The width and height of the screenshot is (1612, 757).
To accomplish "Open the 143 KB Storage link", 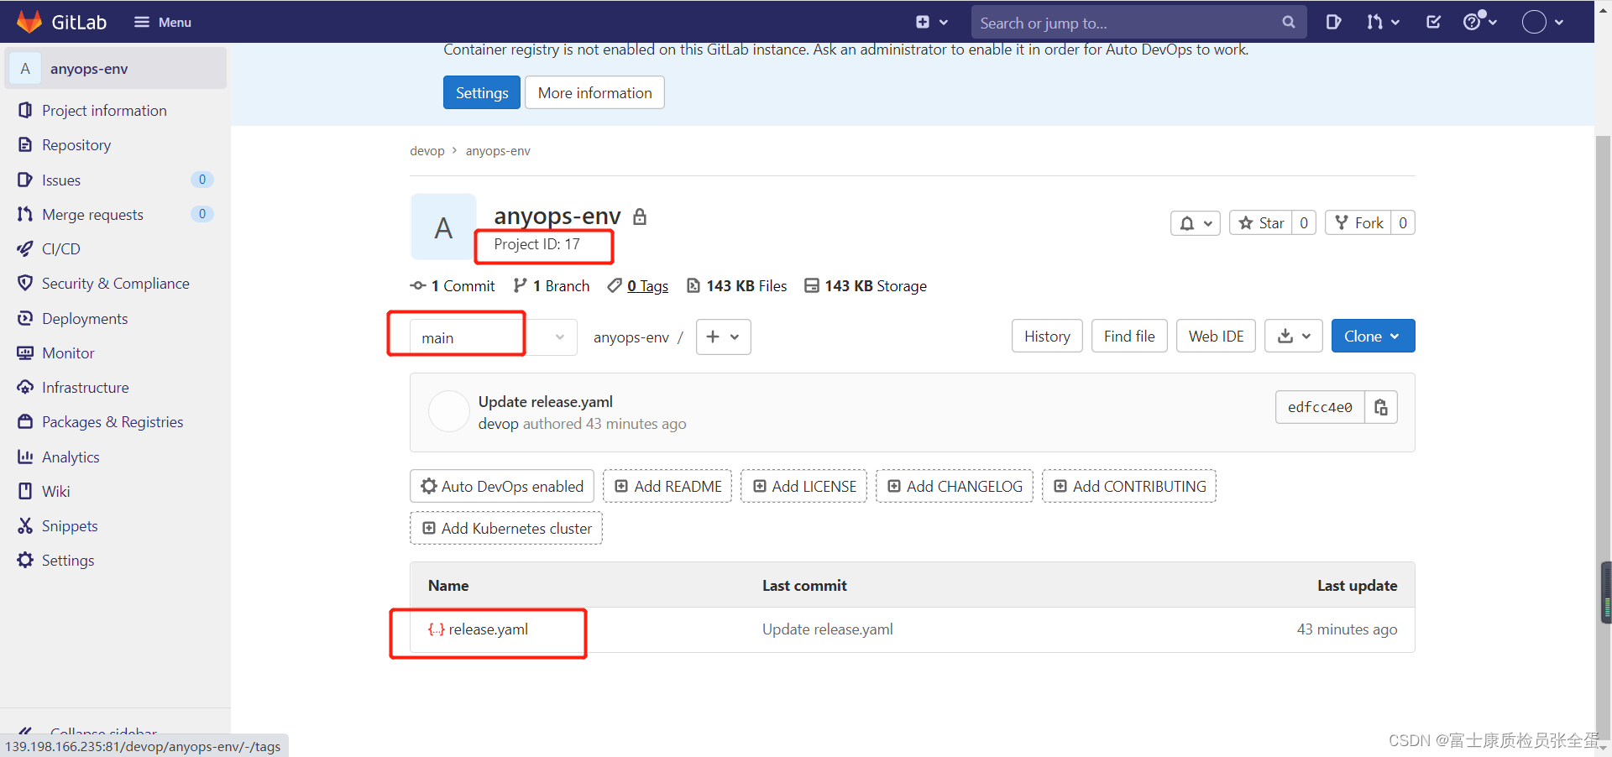I will tap(866, 286).
